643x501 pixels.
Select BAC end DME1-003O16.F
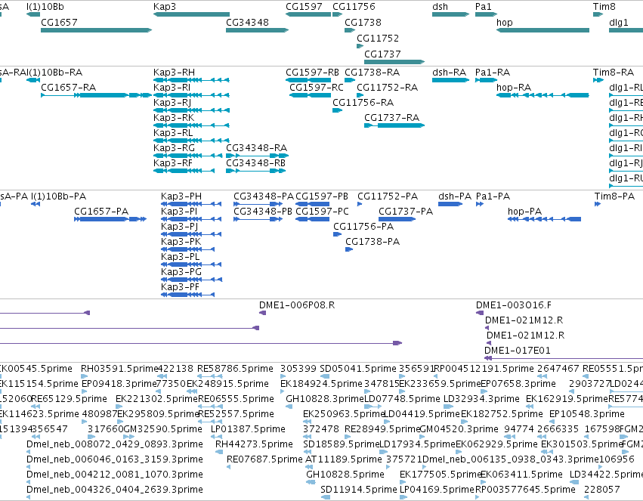(514, 305)
